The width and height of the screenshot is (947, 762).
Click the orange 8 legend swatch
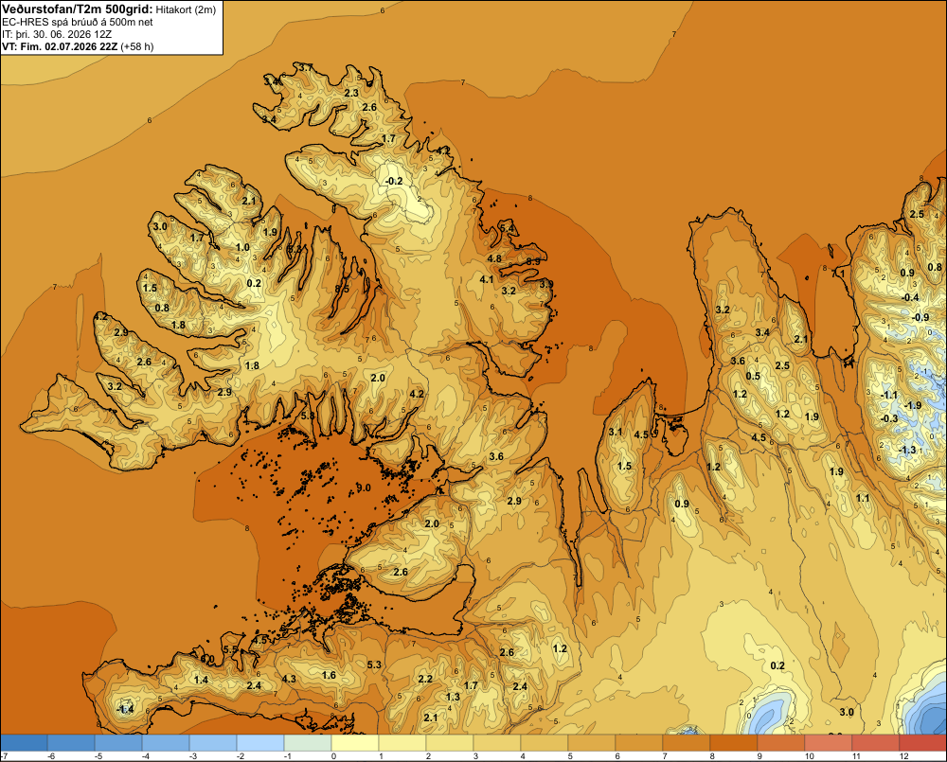click(x=734, y=743)
